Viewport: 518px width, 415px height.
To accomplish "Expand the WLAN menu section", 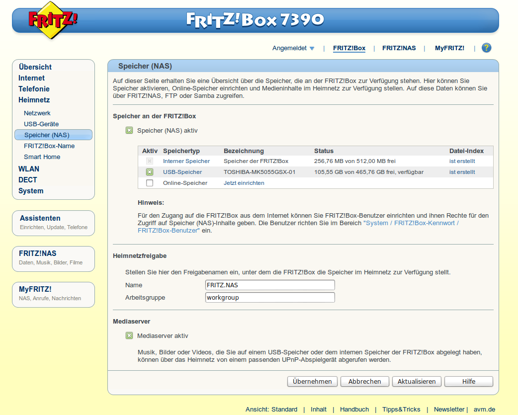I will pyautogui.click(x=28, y=169).
